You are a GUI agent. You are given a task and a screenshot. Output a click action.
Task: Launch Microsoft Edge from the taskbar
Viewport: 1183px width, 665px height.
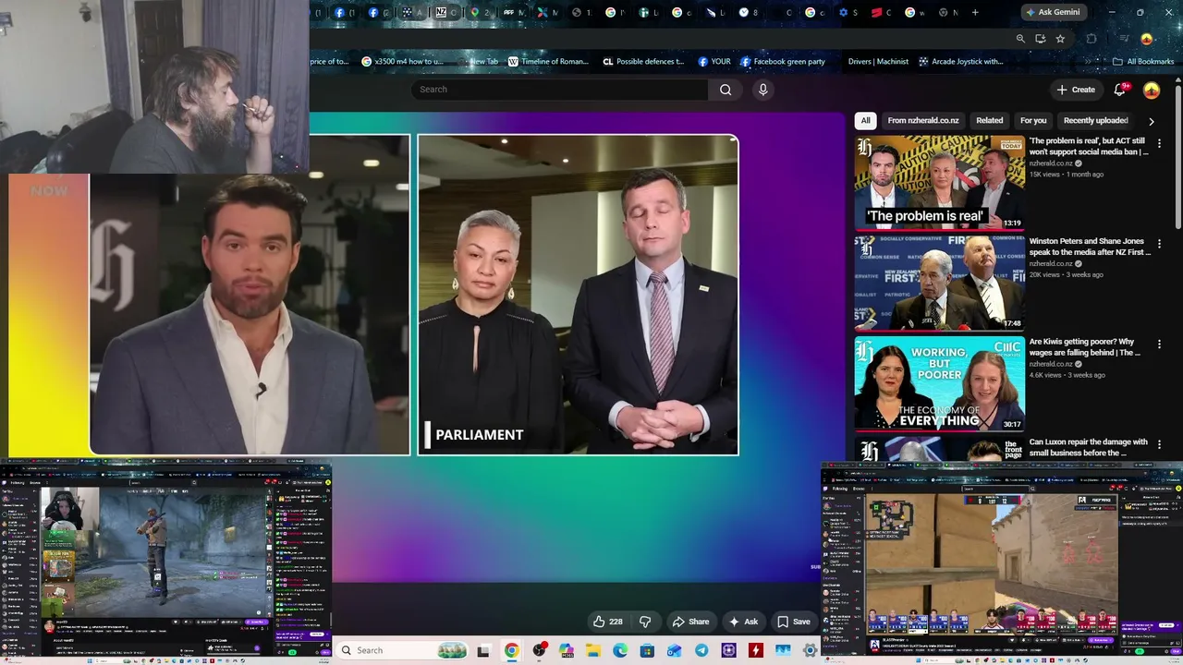[620, 650]
